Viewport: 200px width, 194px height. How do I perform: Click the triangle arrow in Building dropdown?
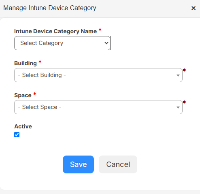[178, 75]
